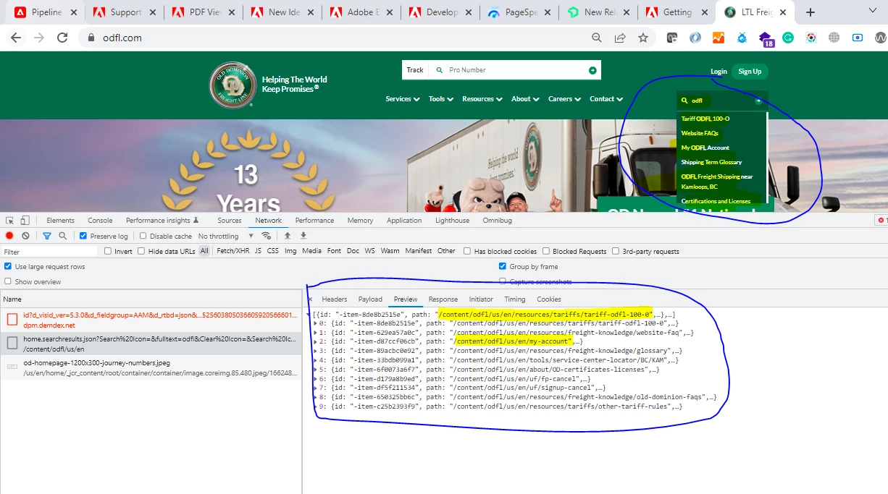Open the grey globe extension icon

click(834, 38)
